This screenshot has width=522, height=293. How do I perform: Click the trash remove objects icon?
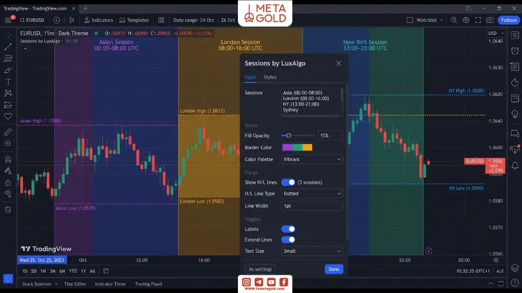[8, 210]
